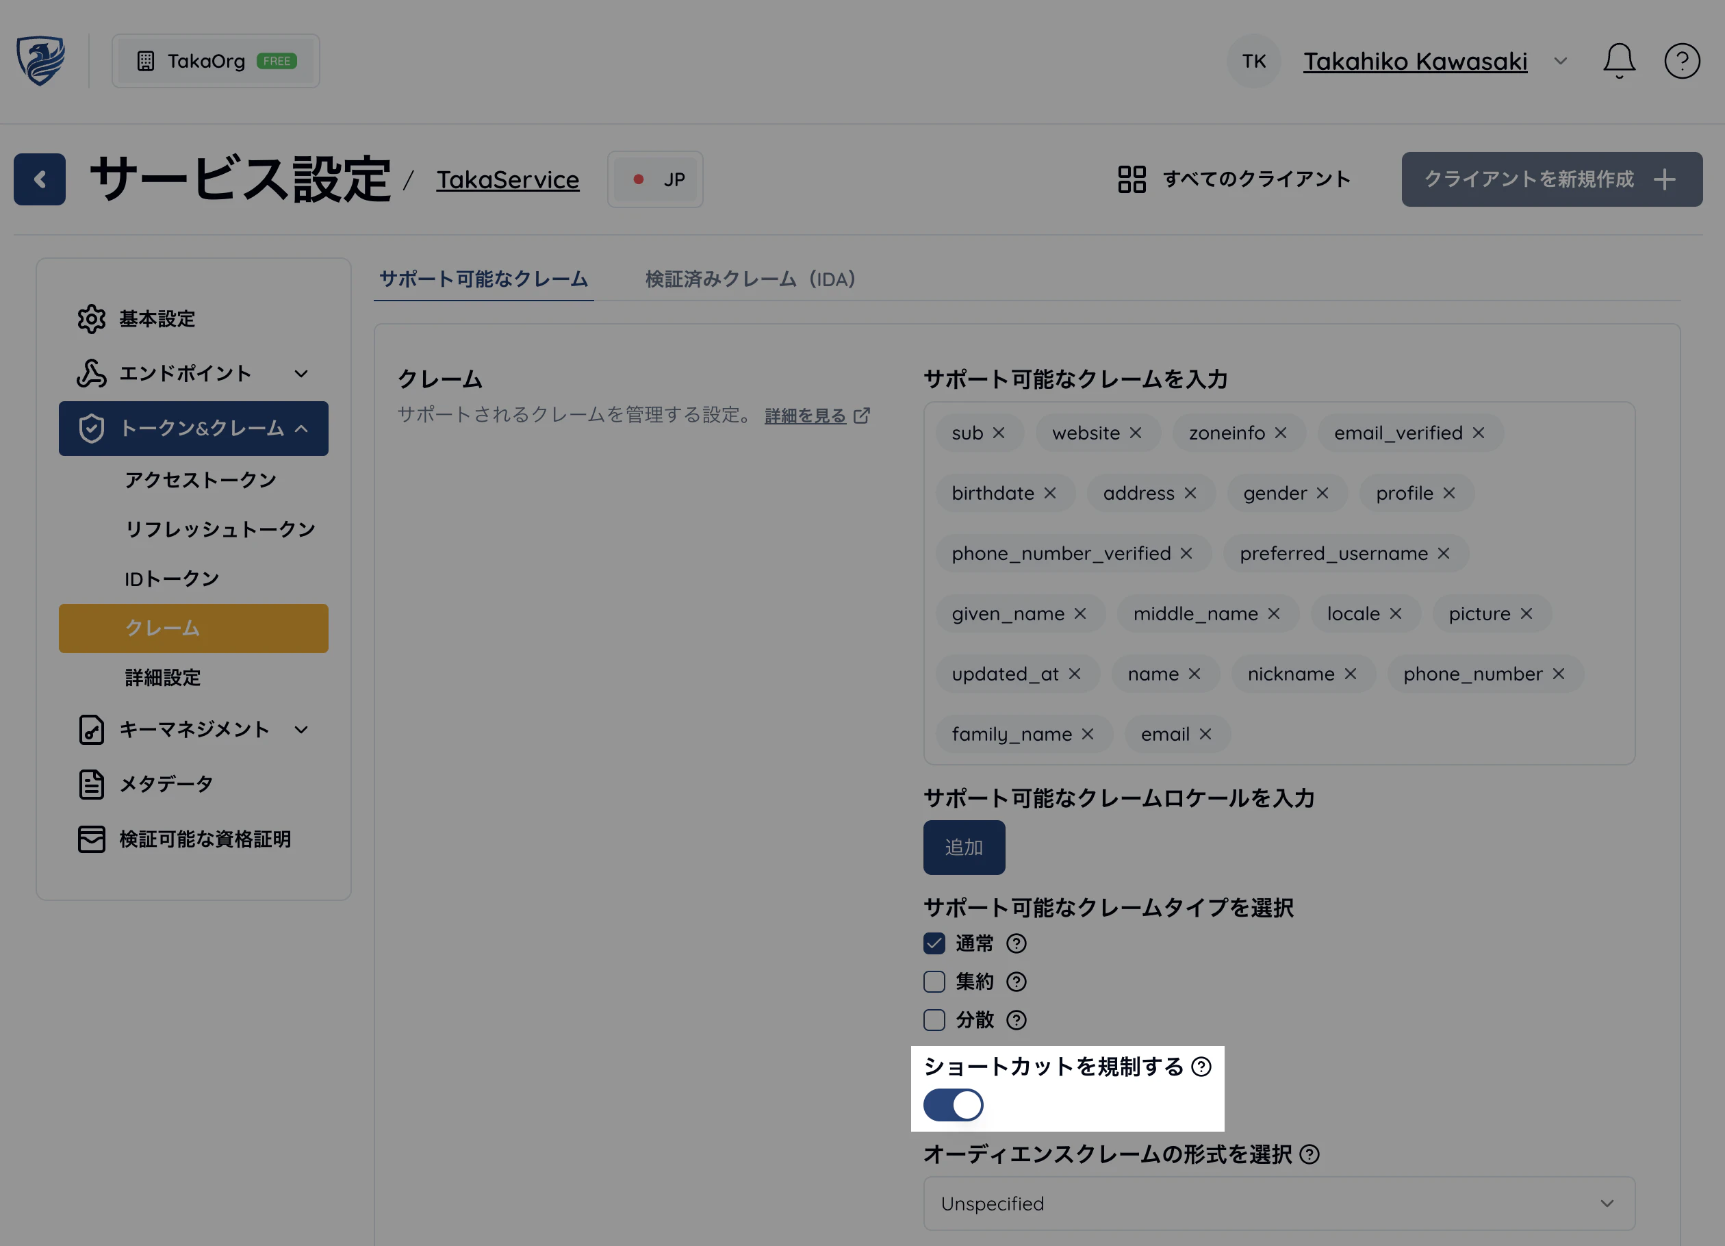This screenshot has width=1725, height=1246.
Task: Uncheck the 通常 claim type checkbox
Action: (934, 944)
